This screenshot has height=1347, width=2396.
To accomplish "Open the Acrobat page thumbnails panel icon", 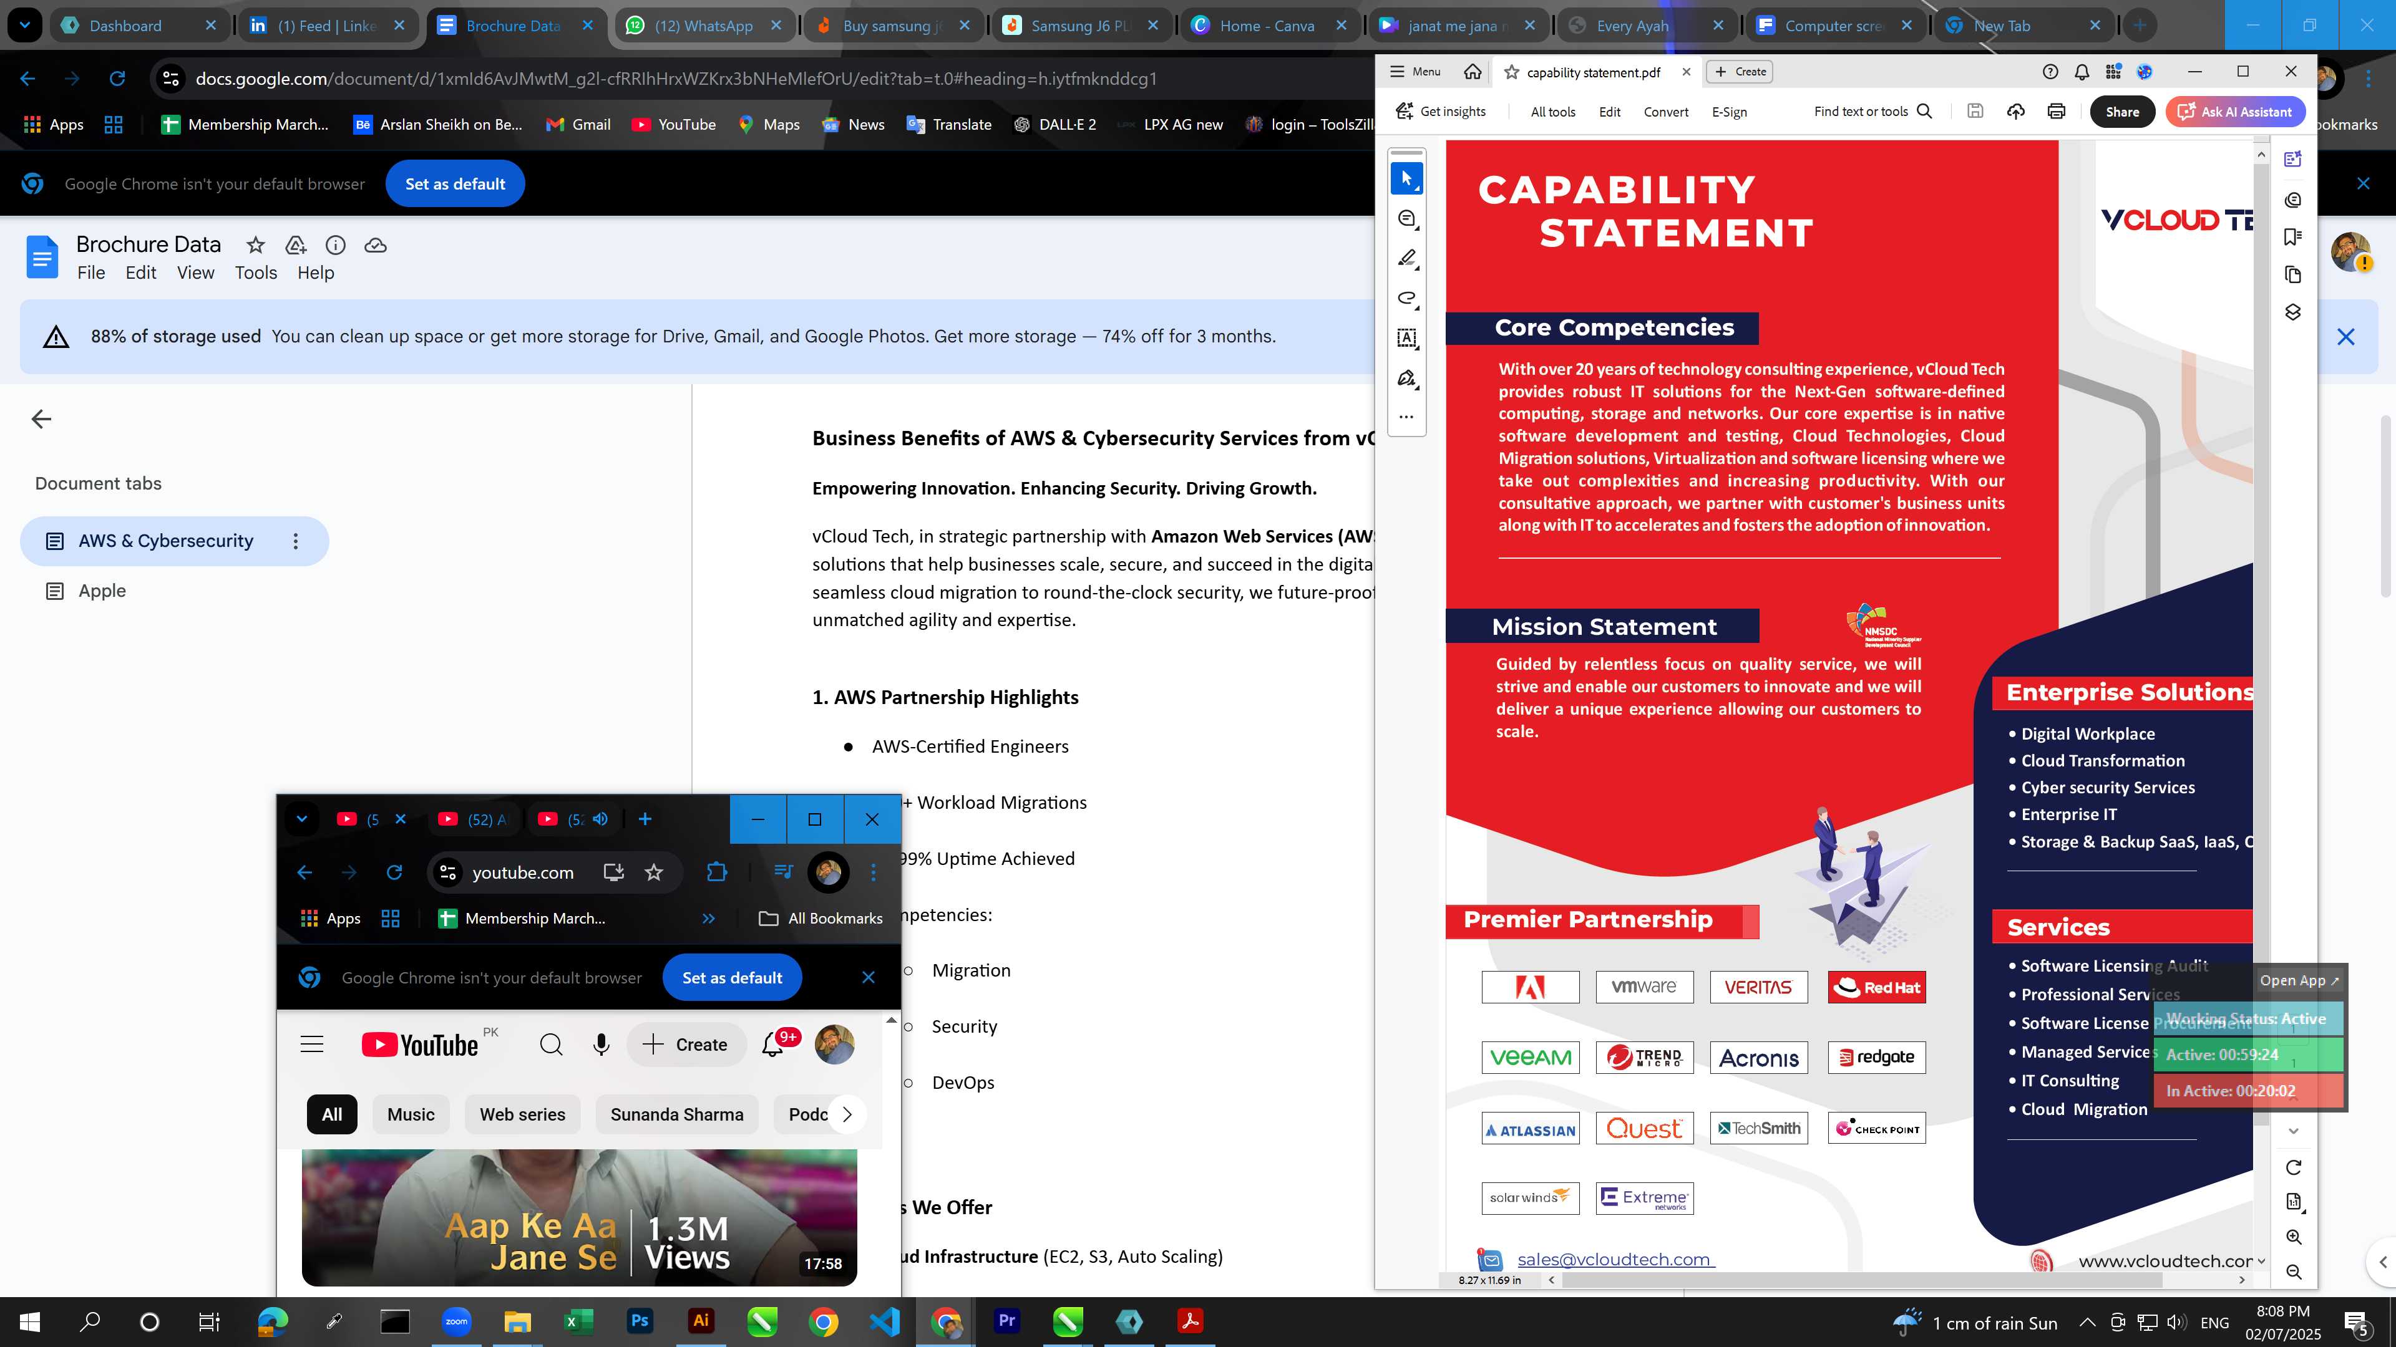I will 2293,274.
